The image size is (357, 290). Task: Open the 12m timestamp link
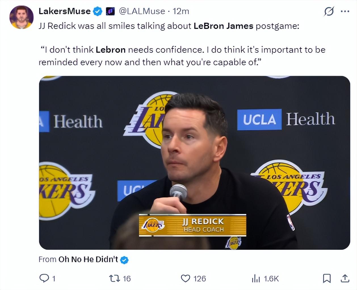click(x=181, y=11)
